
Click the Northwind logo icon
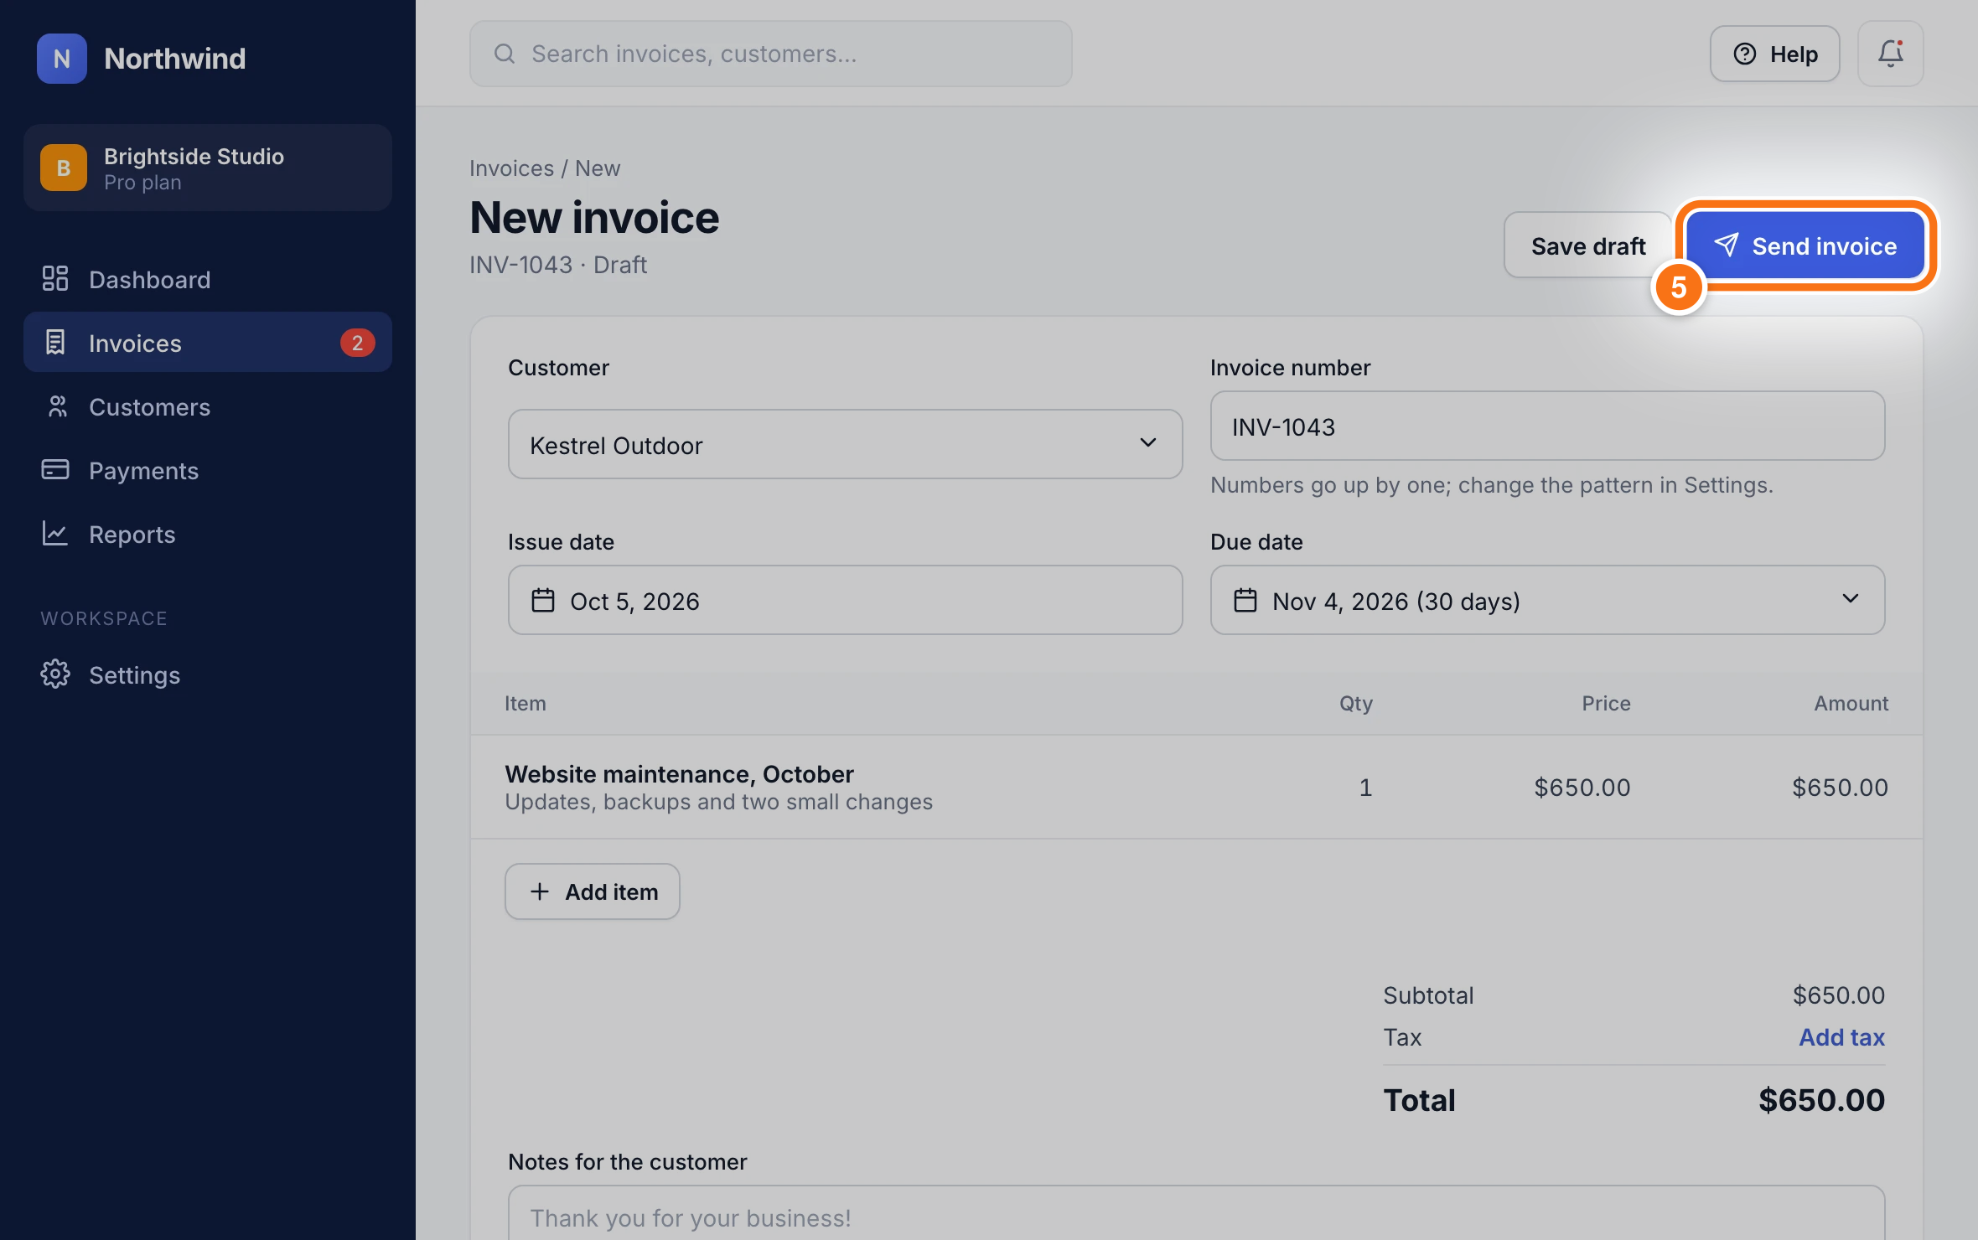62,59
